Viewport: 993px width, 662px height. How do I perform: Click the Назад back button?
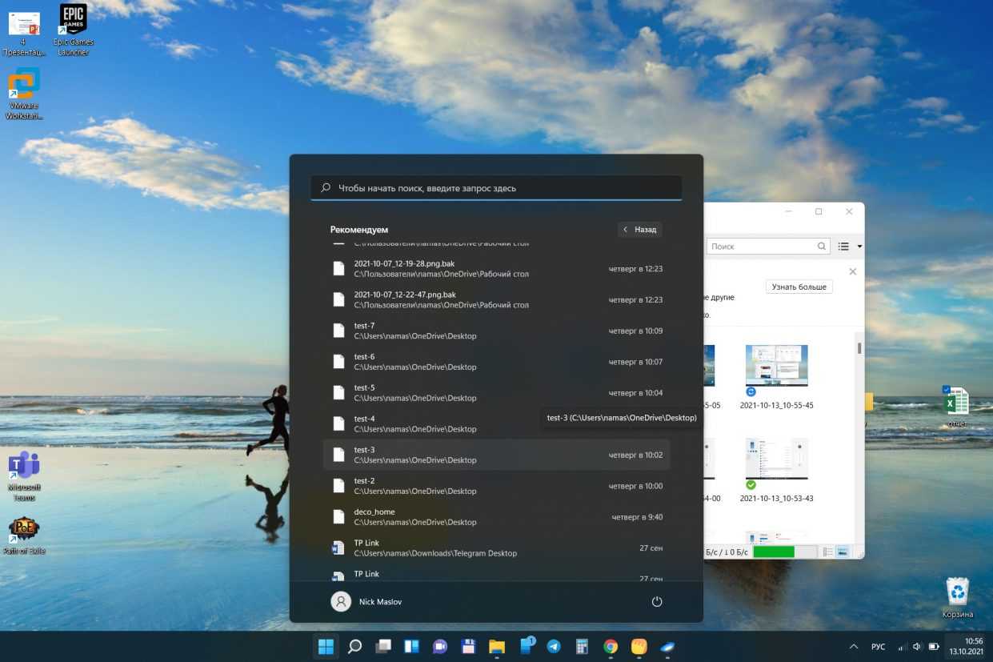639,229
